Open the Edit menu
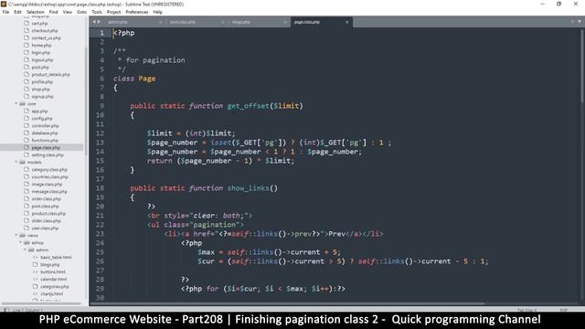The width and height of the screenshot is (585, 329). click(17, 12)
